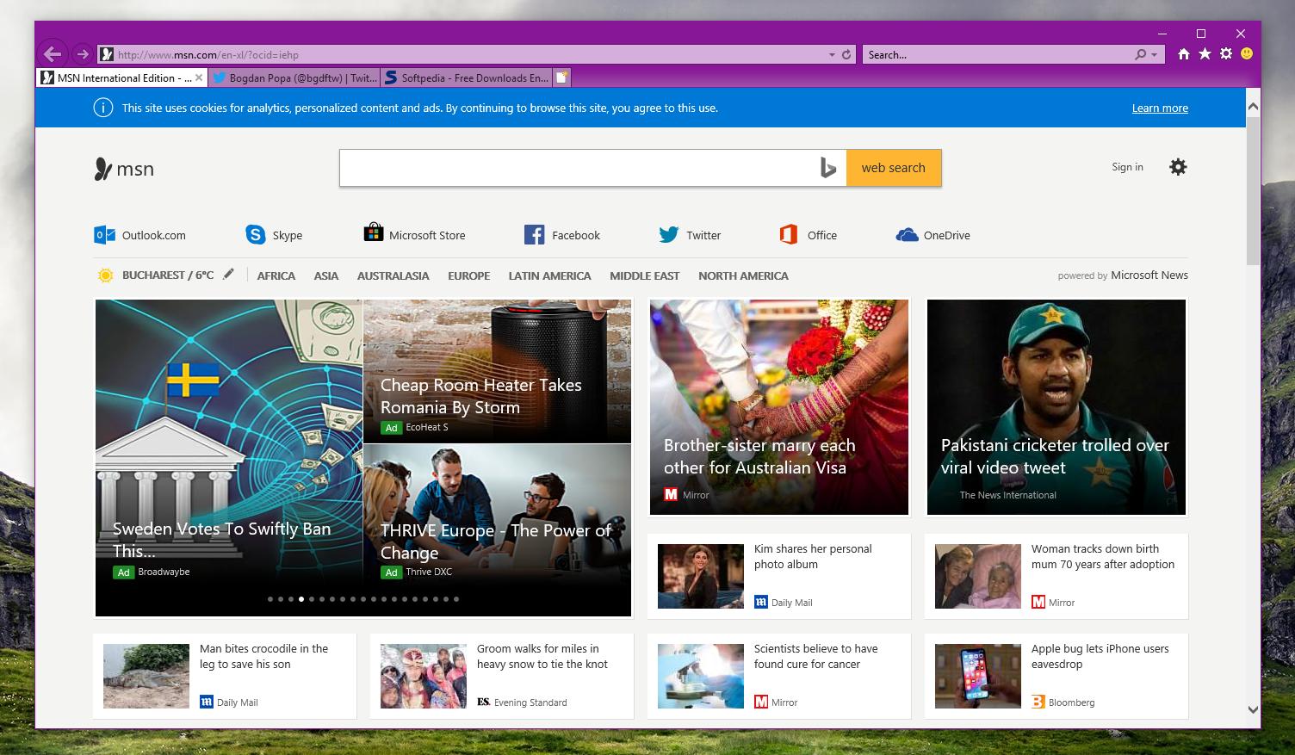Open the Microsoft Store shortcut
Screen dimensions: 1295x755
click(414, 234)
